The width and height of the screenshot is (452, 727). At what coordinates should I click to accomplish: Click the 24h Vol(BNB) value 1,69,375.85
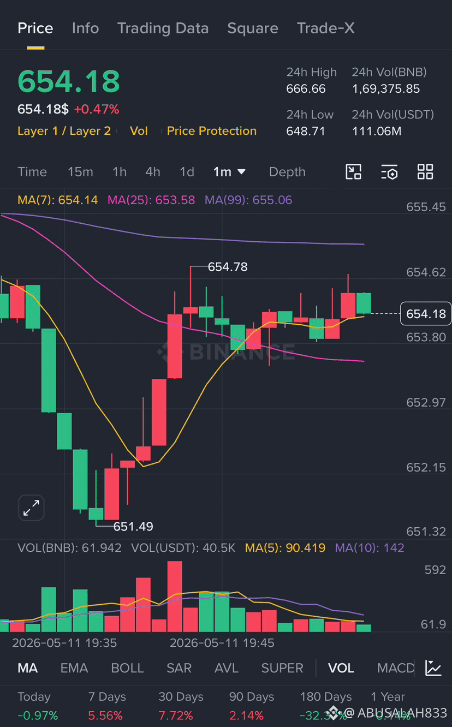[x=386, y=89]
